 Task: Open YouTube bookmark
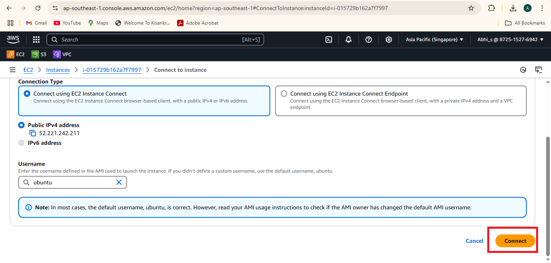pos(67,23)
